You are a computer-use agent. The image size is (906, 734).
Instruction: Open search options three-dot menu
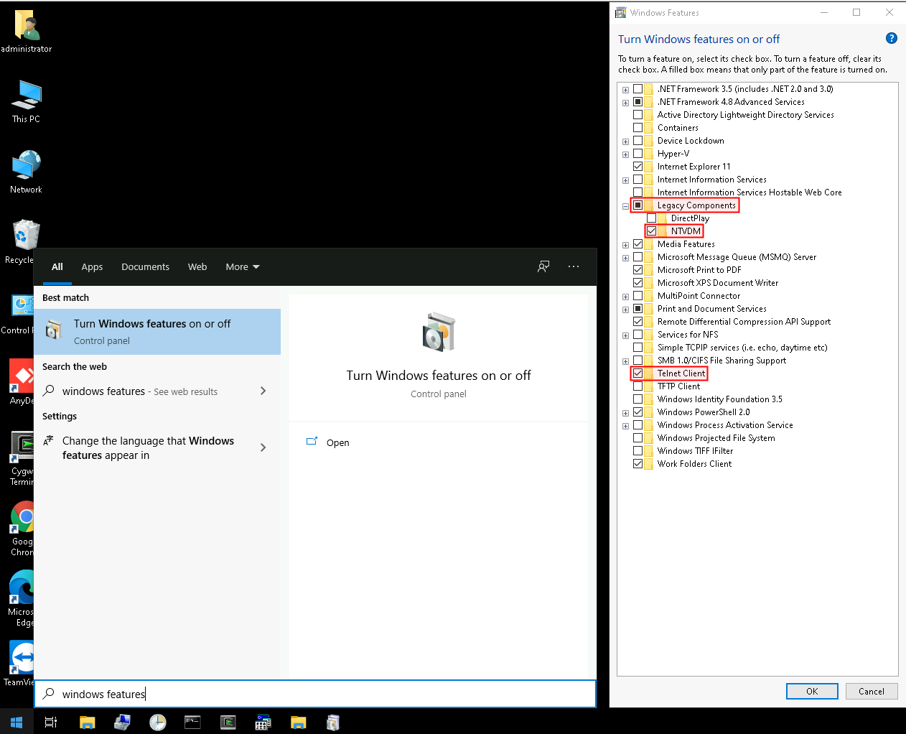coord(573,266)
